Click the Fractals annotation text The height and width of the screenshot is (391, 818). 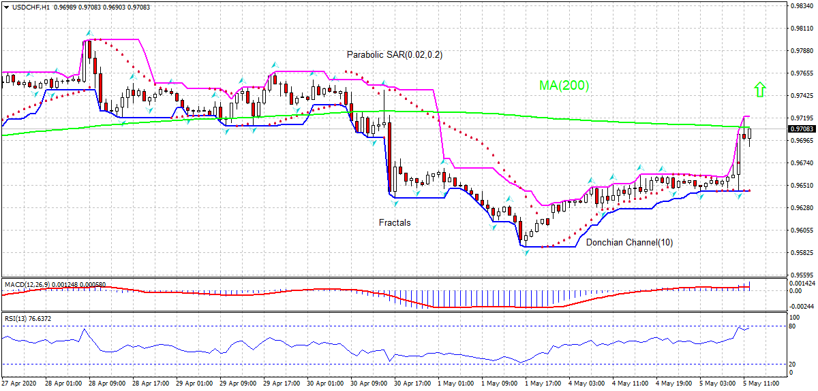[395, 222]
